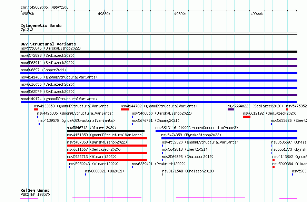
Task: Click the red bar under nsv5487368
Action: pos(107,146)
